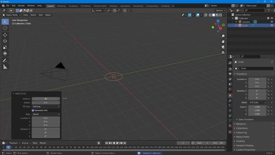Viewport: 275px width, 155px height.
Task: Hide Circle object with eye icon
Action: tap(272, 25)
